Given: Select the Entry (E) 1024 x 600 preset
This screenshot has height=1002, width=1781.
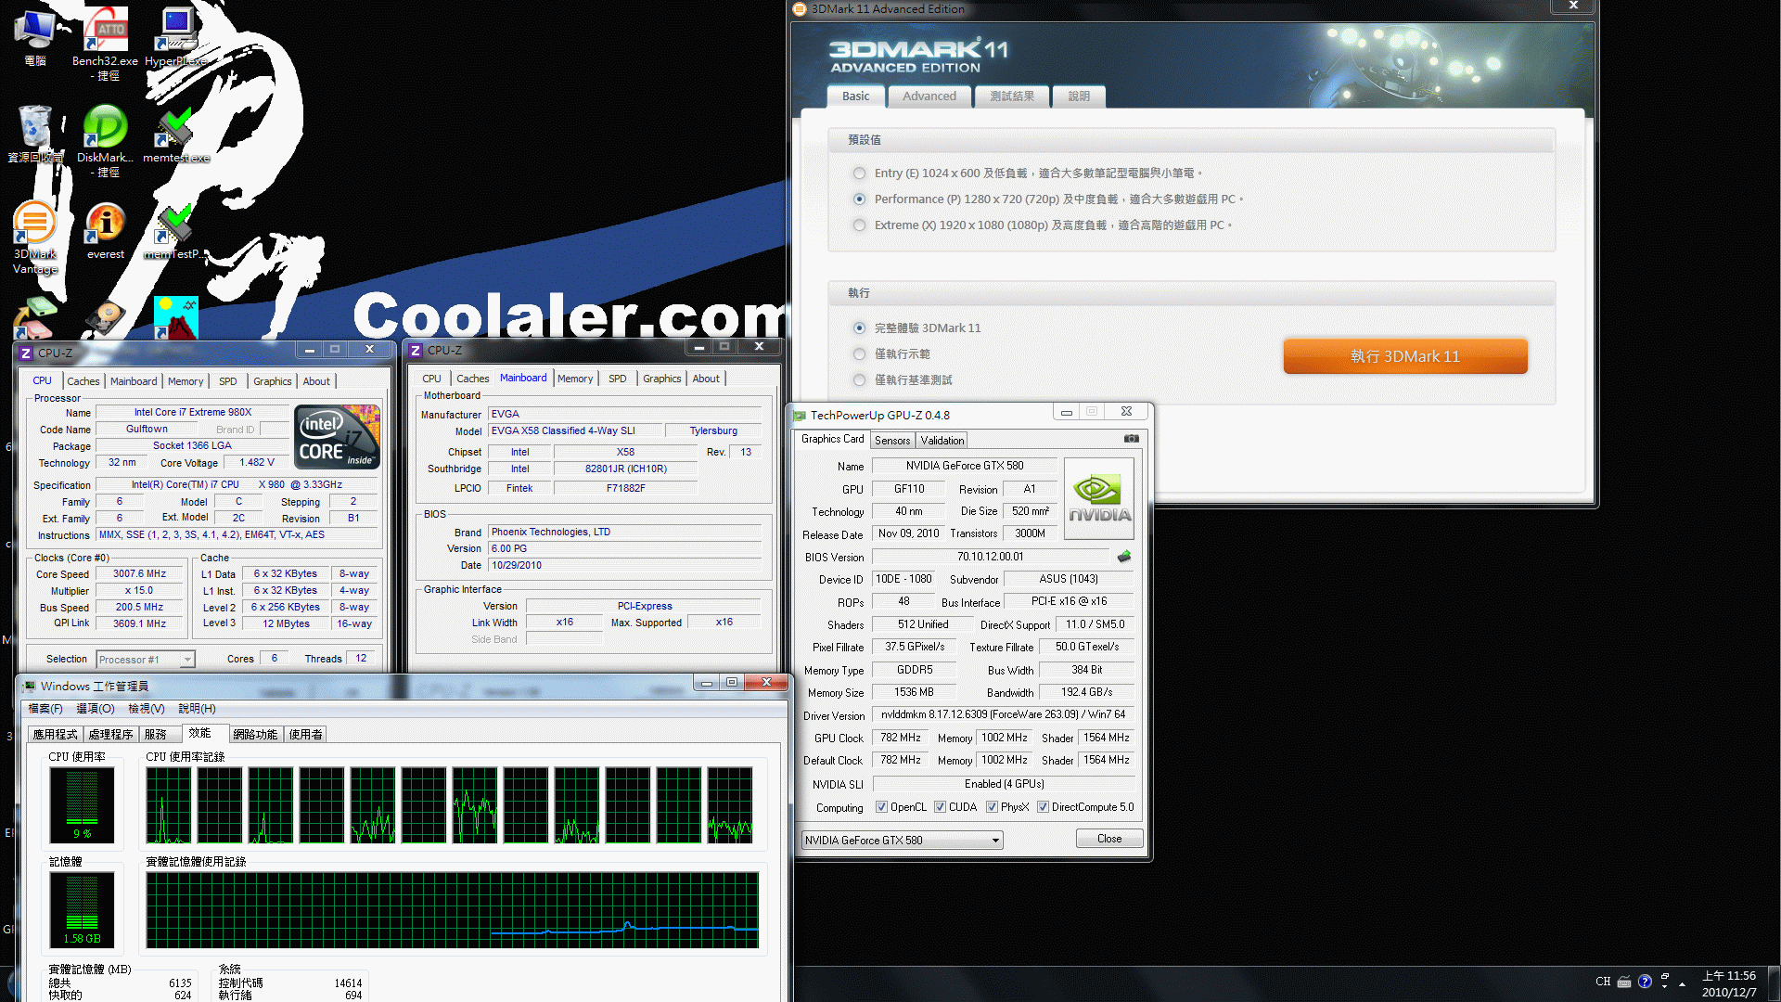Looking at the screenshot, I should (x=859, y=173).
